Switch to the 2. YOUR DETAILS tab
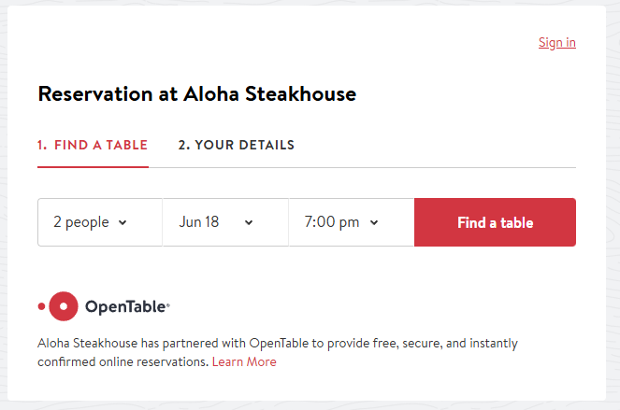The image size is (620, 410). [236, 145]
